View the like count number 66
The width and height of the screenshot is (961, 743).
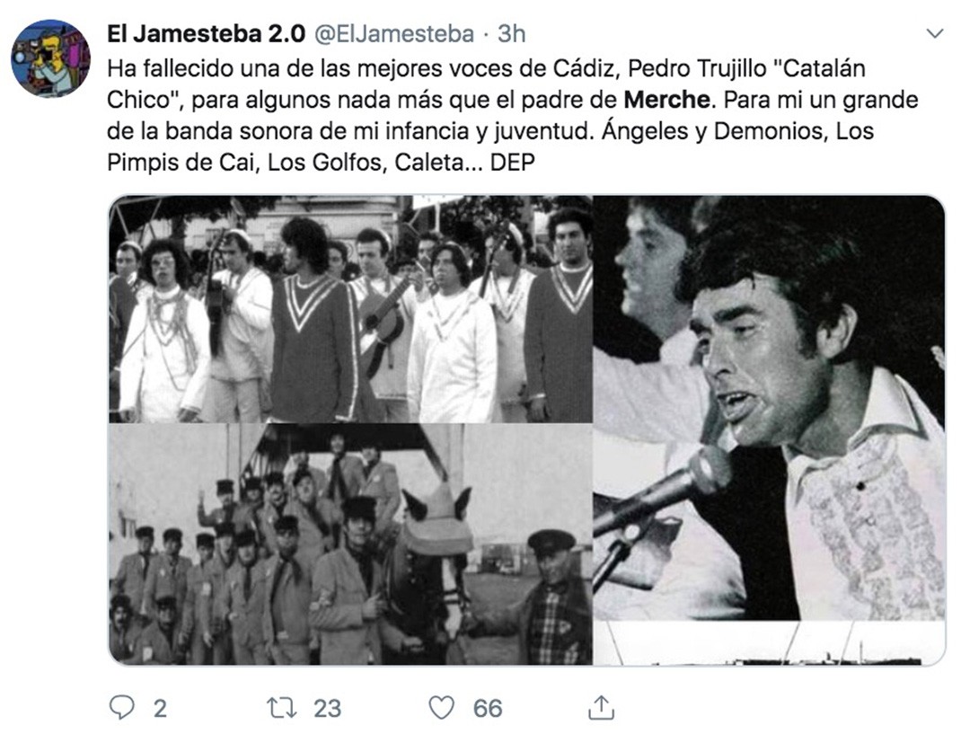[x=488, y=709]
